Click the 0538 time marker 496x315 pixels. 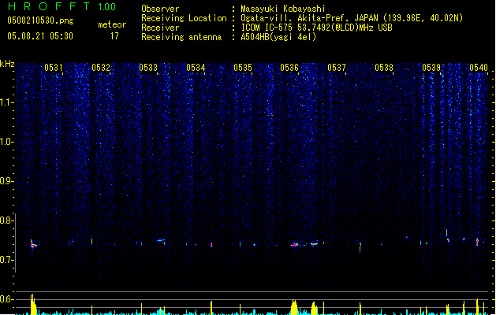tap(384, 68)
